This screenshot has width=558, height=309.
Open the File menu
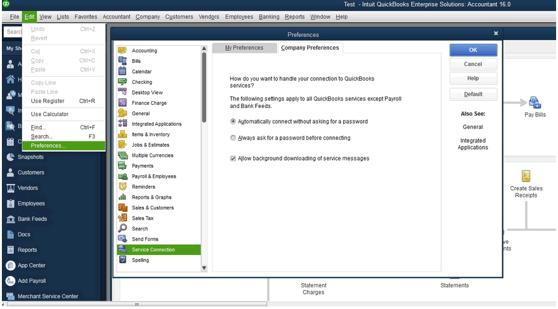14,16
